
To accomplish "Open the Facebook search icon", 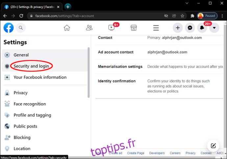I will pyautogui.click(x=21, y=28).
